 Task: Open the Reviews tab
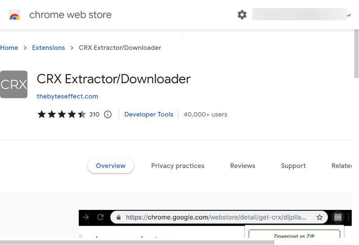[242, 166]
